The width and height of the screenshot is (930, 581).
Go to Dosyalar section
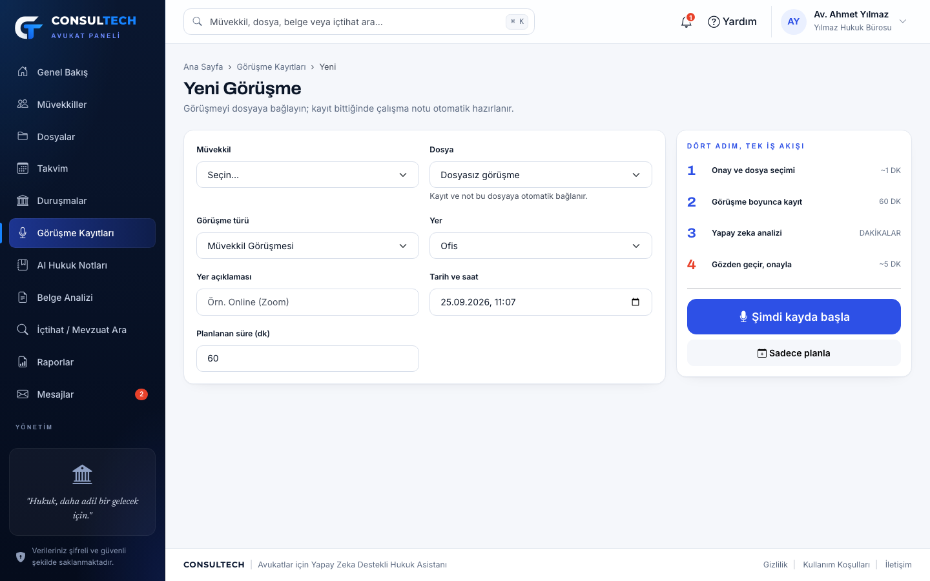82,136
